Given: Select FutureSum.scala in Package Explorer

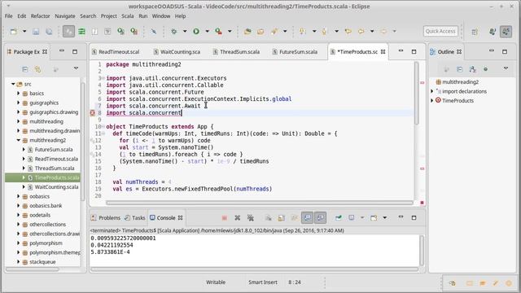Looking at the screenshot, I should point(54,150).
